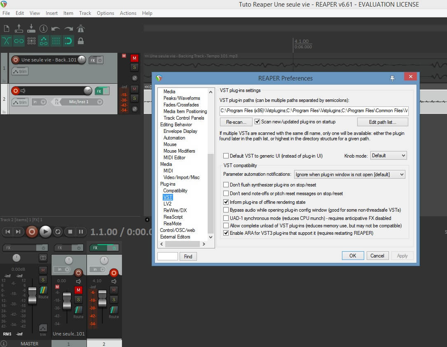Arm record on track 2 panel
The width and height of the screenshot is (447, 347).
coord(15,91)
